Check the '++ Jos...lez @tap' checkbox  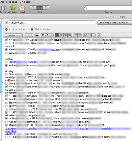(6, 43)
